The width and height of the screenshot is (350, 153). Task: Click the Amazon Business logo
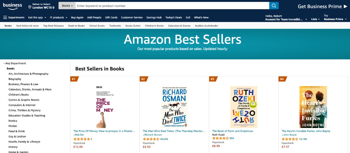pyautogui.click(x=13, y=6)
